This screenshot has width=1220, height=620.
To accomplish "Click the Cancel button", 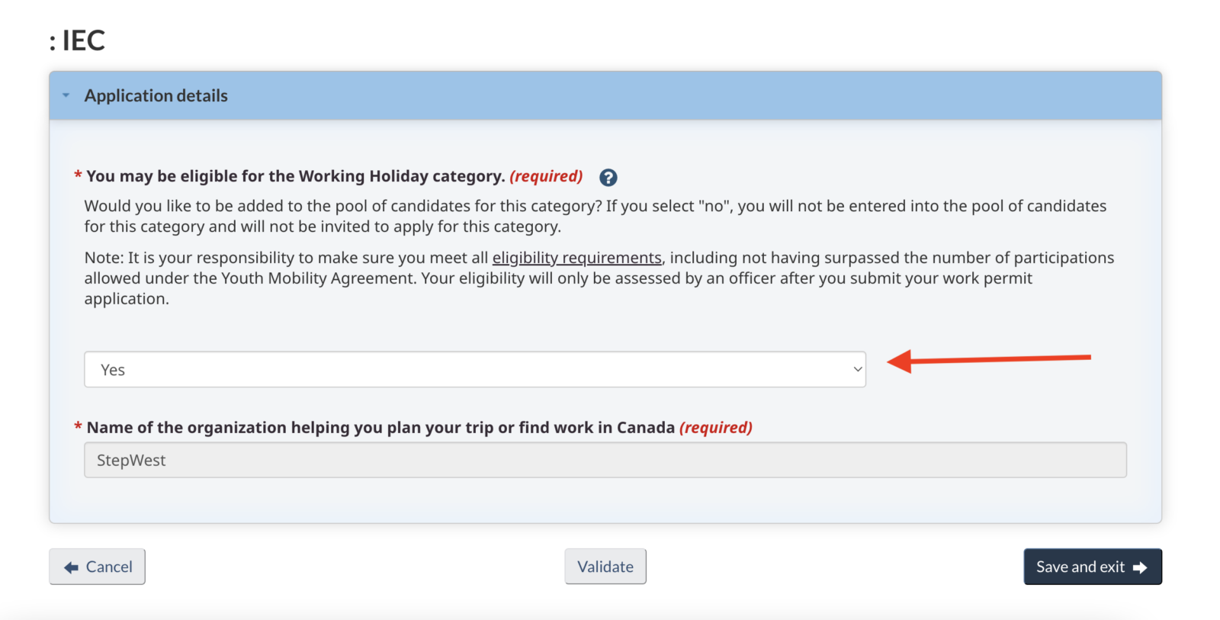I will (x=97, y=566).
